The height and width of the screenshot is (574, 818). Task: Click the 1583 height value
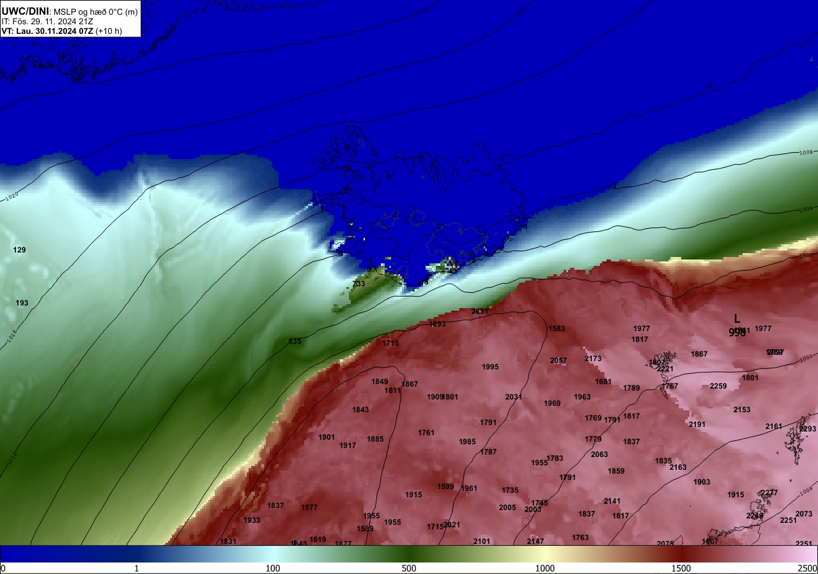557,329
